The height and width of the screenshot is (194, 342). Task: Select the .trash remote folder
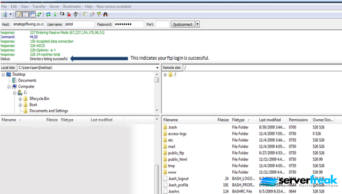tap(173, 127)
